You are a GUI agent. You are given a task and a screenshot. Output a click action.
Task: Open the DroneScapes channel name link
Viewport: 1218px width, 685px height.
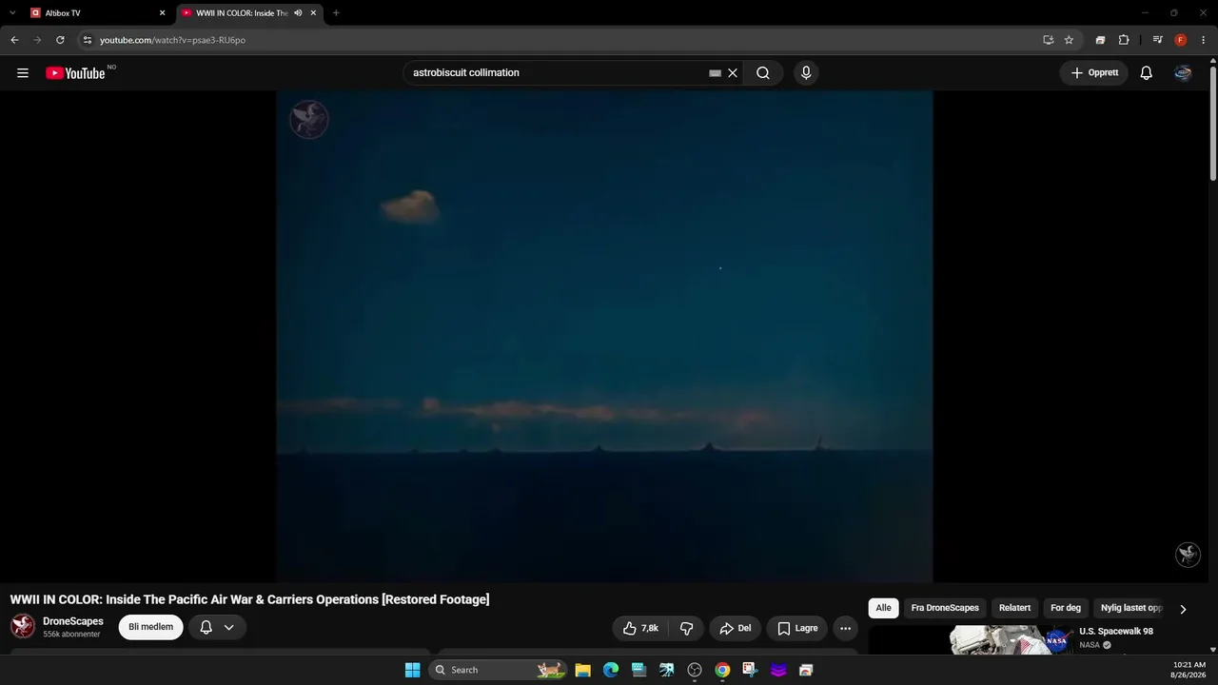73,621
